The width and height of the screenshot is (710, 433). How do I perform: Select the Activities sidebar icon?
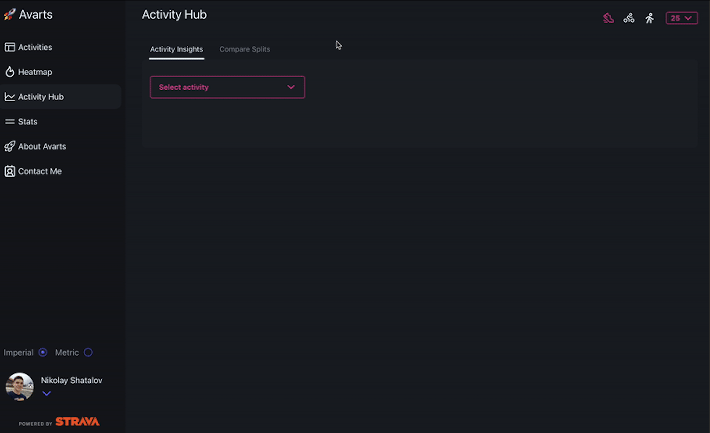click(x=10, y=47)
